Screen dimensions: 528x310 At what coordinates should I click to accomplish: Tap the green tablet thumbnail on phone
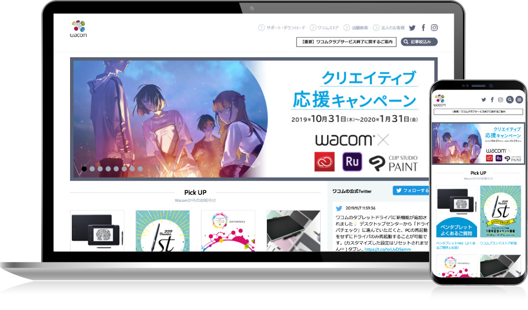click(500, 266)
